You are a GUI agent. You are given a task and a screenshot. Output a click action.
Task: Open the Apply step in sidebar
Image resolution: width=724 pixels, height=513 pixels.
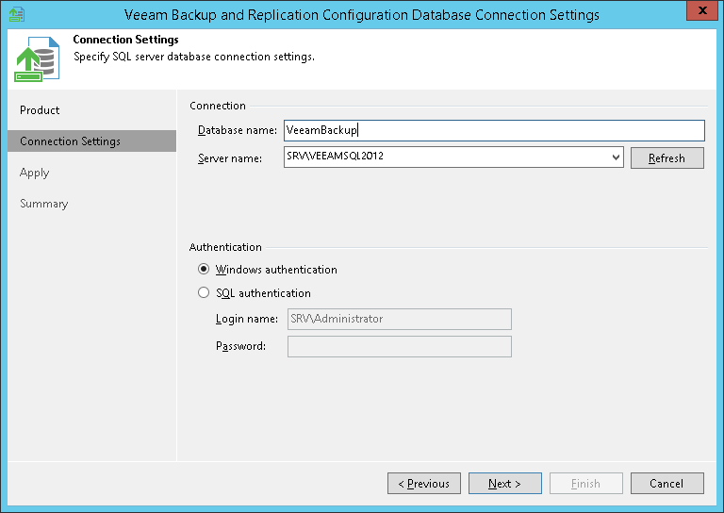(34, 173)
